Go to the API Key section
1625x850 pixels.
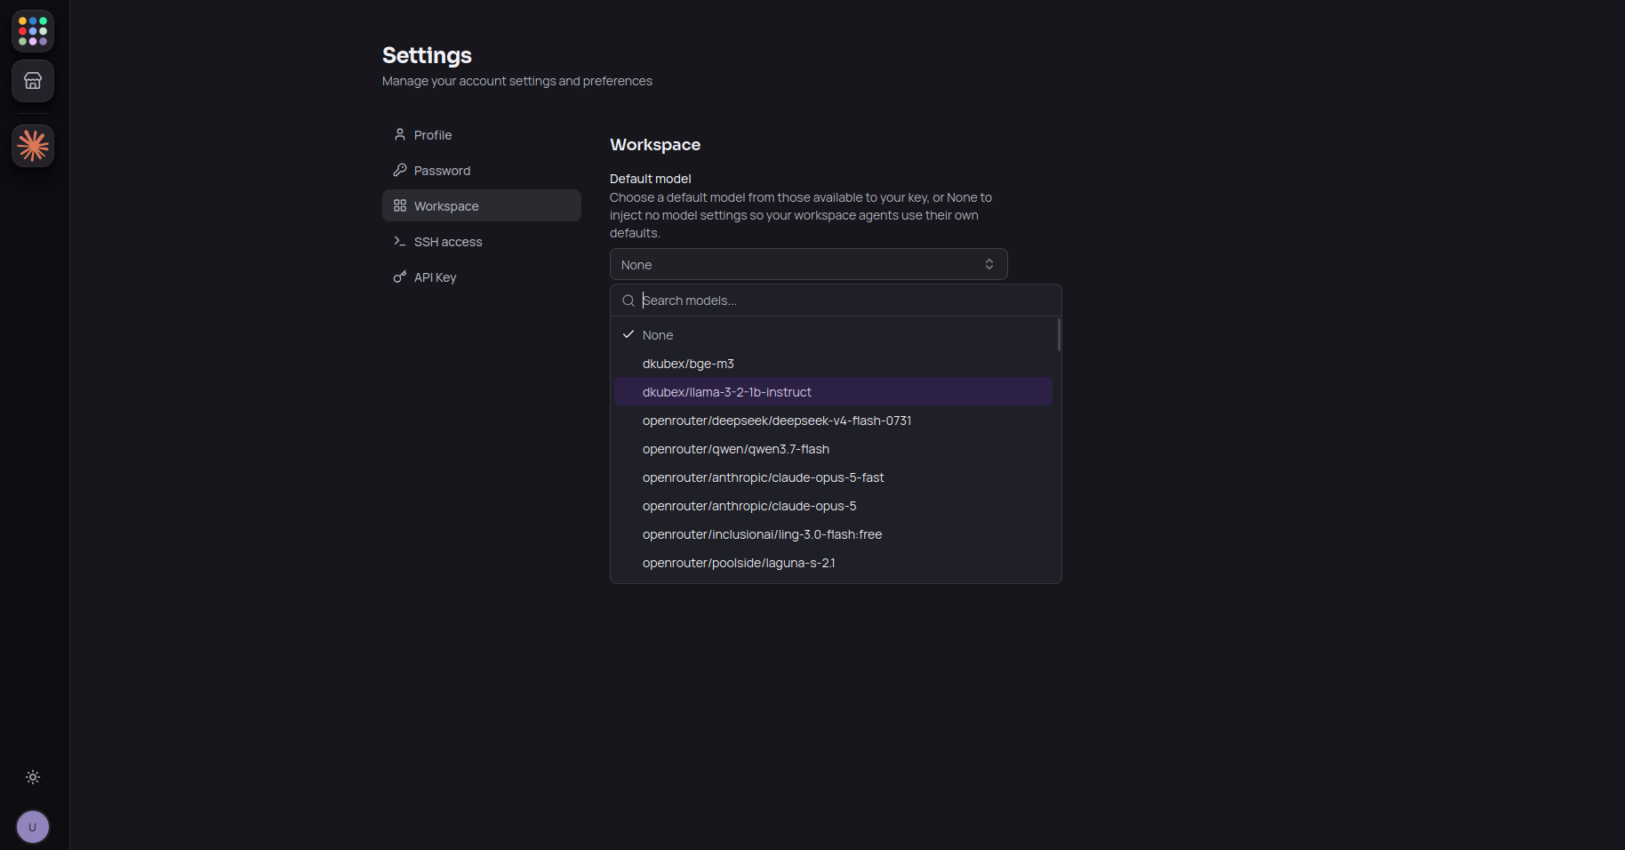(x=482, y=277)
